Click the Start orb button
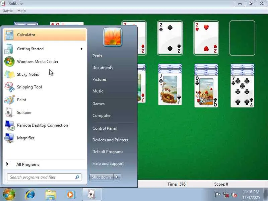Image resolution: width=268 pixels, height=201 pixels. pos(9,195)
